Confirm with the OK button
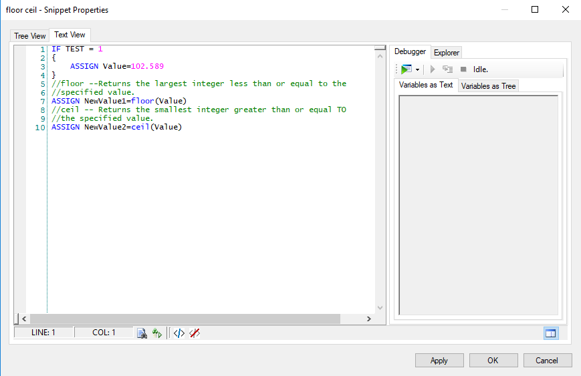 pyautogui.click(x=493, y=361)
